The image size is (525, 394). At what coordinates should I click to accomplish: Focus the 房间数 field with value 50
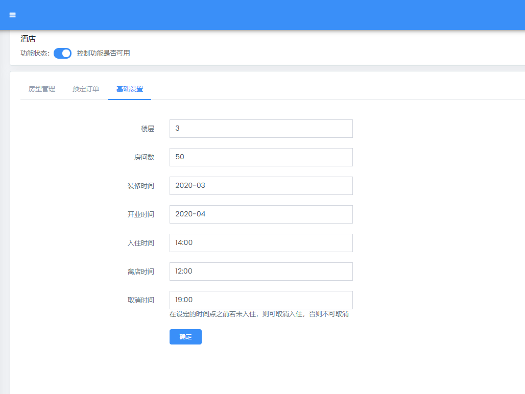[261, 157]
